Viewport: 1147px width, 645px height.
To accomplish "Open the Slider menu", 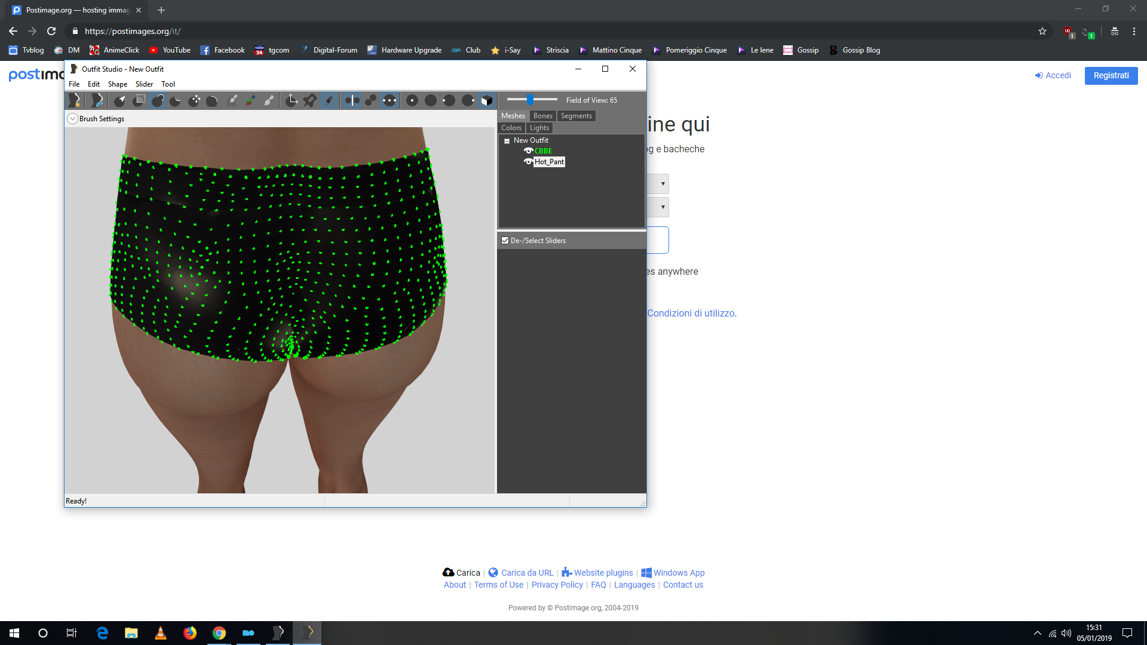I will (x=144, y=84).
